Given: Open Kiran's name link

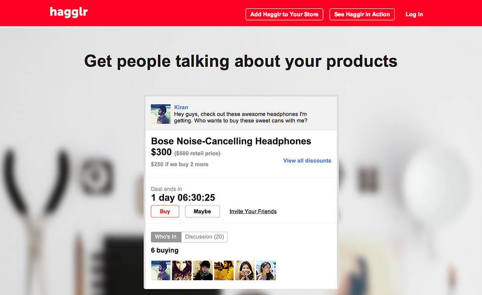Looking at the screenshot, I should coord(181,107).
